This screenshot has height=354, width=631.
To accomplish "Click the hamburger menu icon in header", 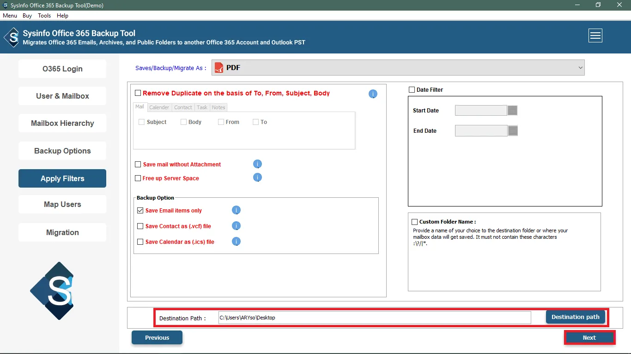I will (x=595, y=35).
